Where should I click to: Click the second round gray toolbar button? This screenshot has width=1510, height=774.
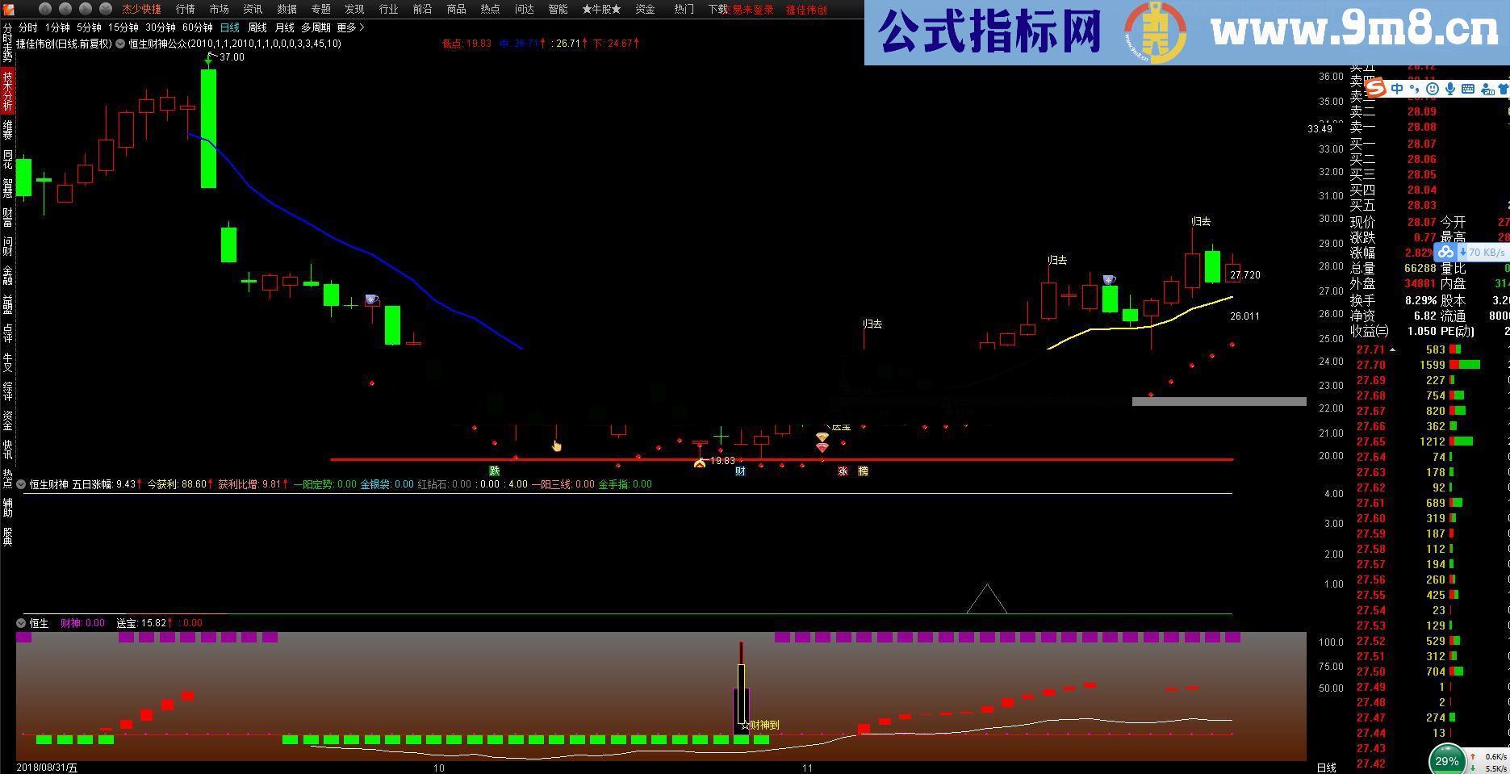pos(65,9)
